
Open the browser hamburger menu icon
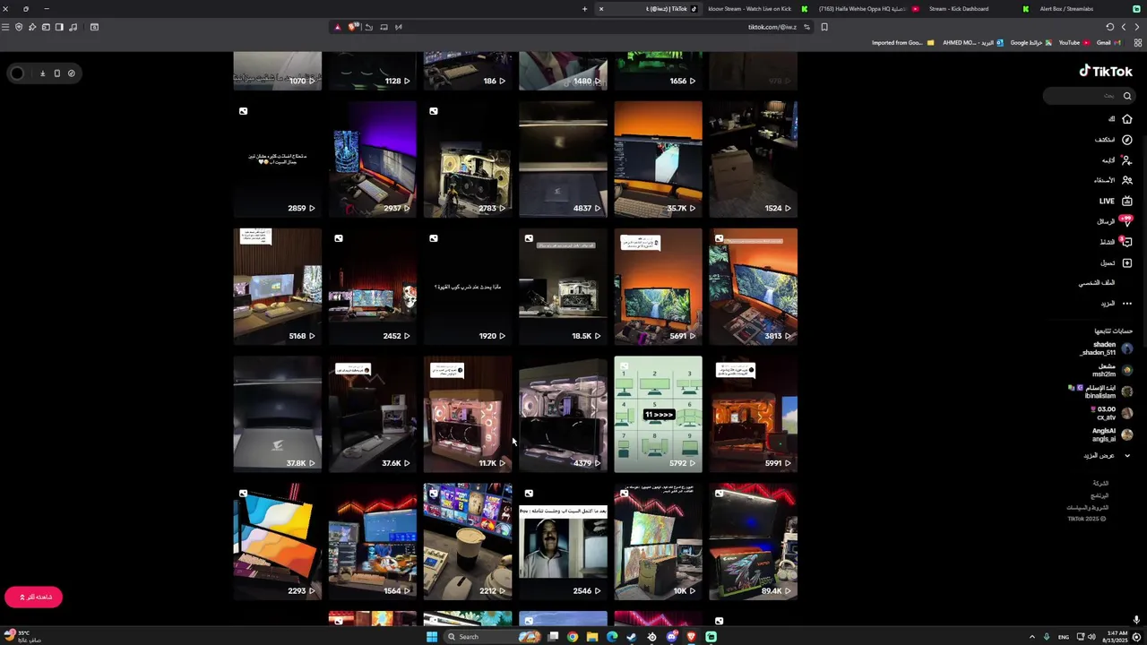tap(5, 27)
